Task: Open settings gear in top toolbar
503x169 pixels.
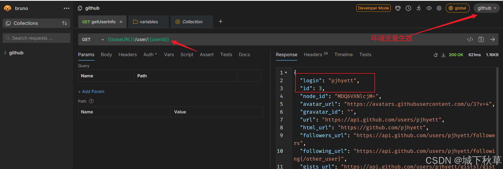Action: point(439,8)
